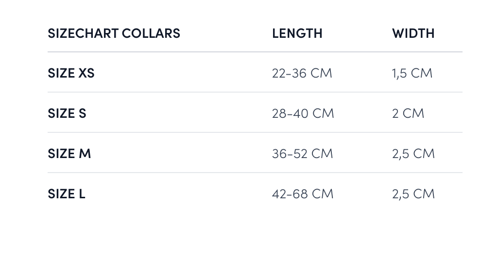Screen dimensions: 481x255
Task: Select the 36-52 CM length value
Action: pyautogui.click(x=302, y=154)
